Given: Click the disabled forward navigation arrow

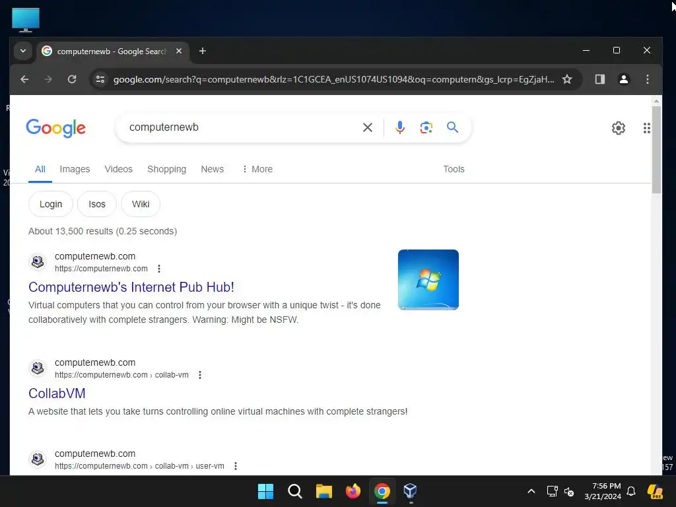Looking at the screenshot, I should (48, 79).
